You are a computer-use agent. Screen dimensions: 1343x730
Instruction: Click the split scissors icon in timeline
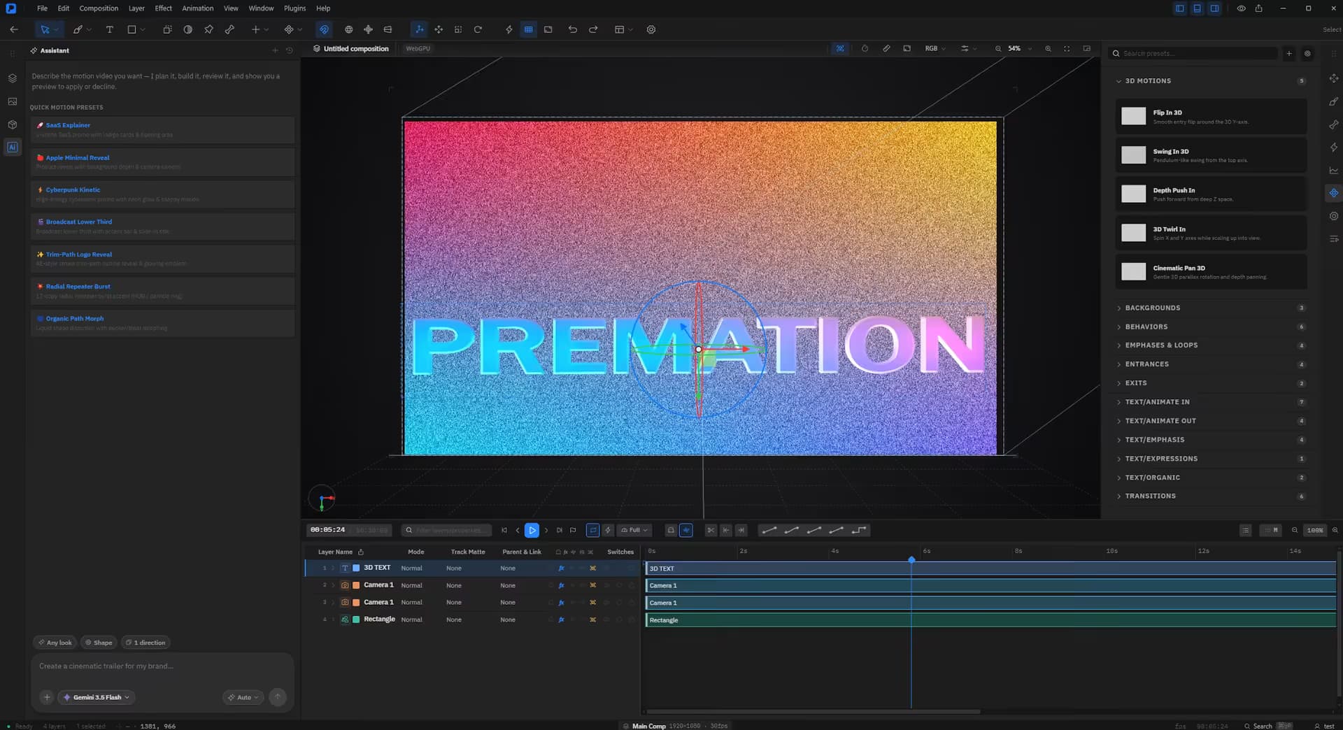point(711,530)
